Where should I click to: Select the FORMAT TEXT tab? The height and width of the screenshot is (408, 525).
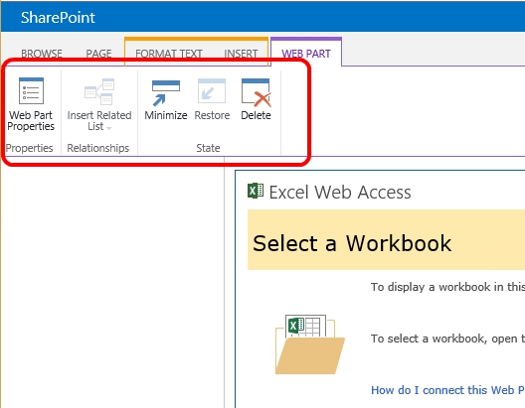169,54
